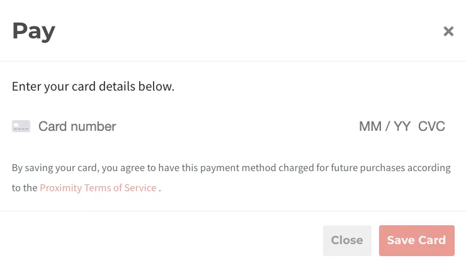Click the Pay heading text
466x268 pixels.
[33, 31]
